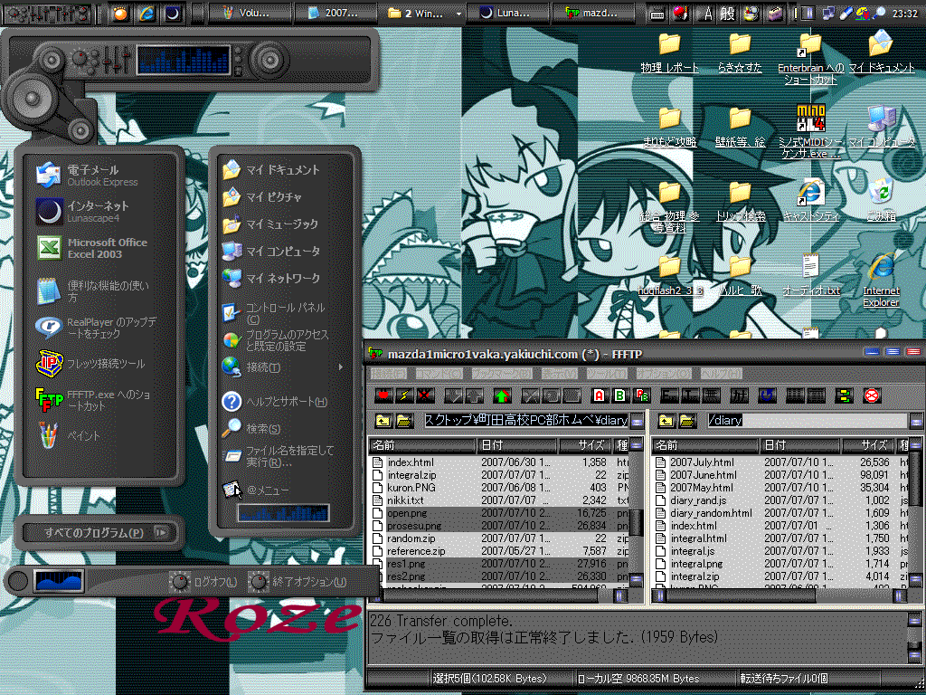Open the Internet Explorer desktop icon
This screenshot has height=695, width=926.
coord(881,281)
